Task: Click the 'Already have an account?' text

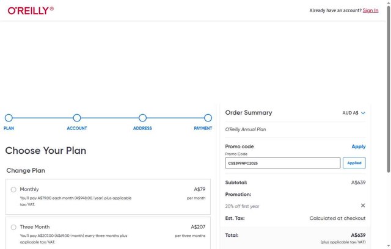Action: (x=335, y=10)
